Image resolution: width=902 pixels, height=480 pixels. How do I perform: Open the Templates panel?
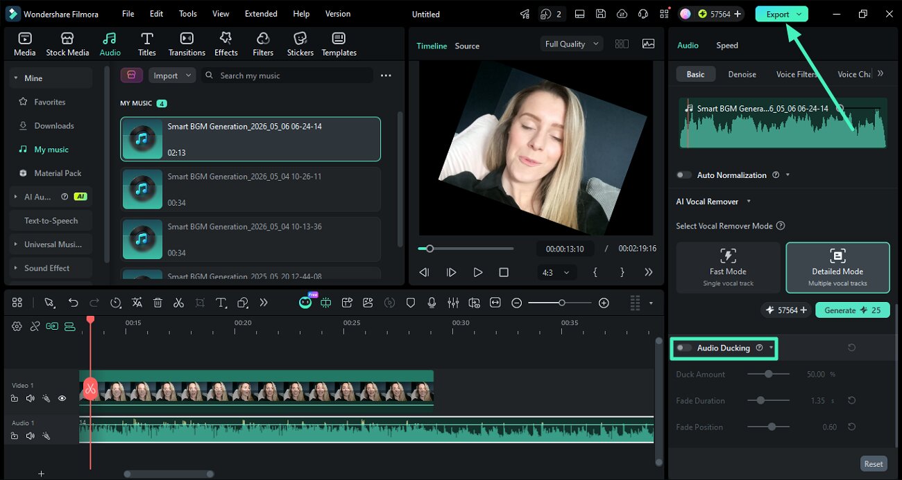339,44
